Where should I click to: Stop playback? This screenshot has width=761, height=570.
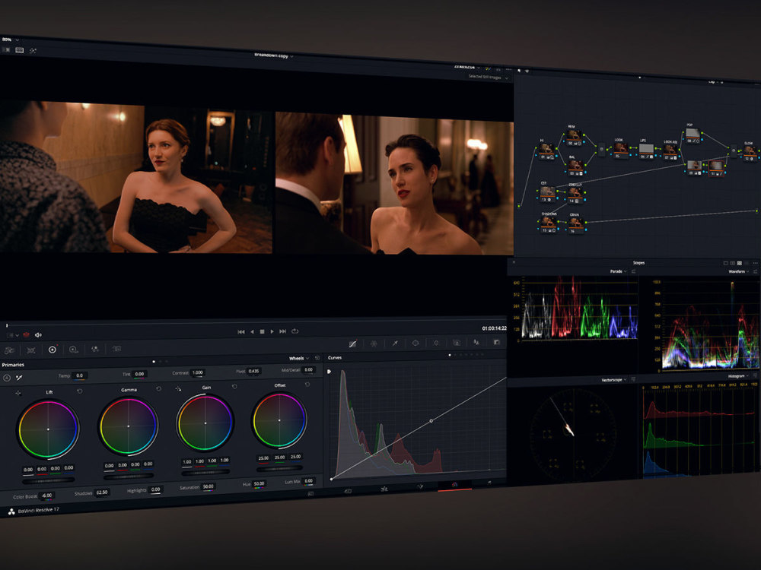point(262,331)
